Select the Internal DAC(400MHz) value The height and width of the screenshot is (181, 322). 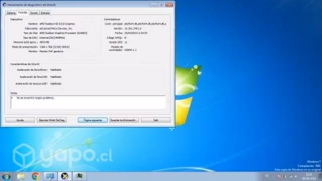[52, 38]
